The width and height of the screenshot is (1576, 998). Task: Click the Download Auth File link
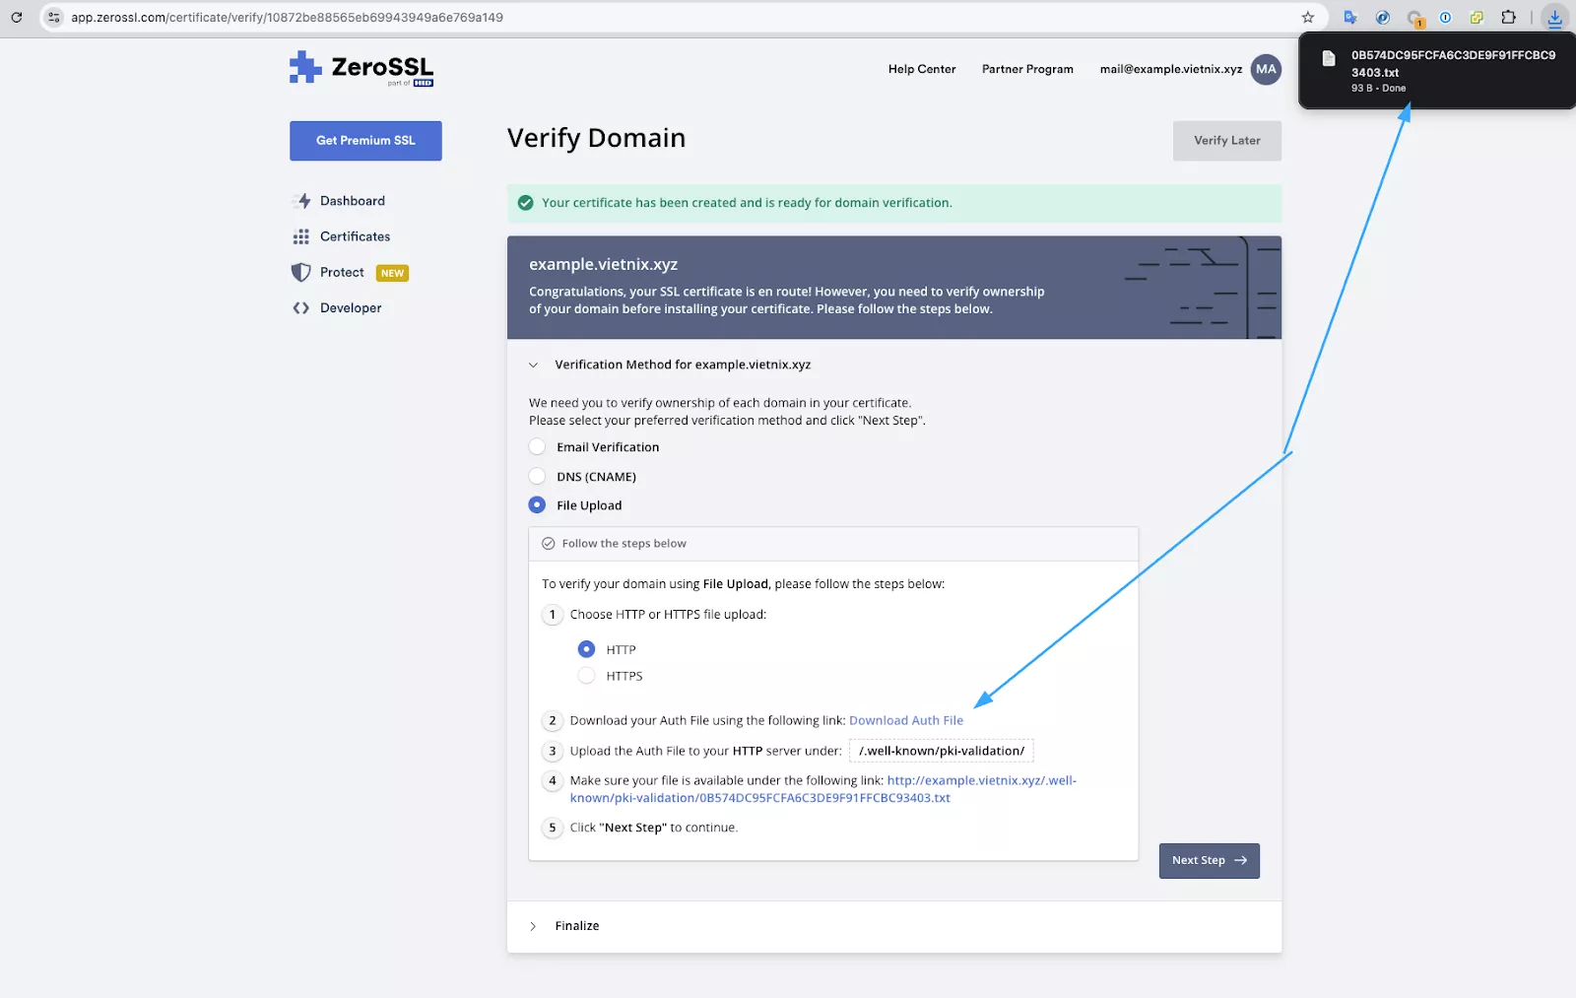pos(905,721)
